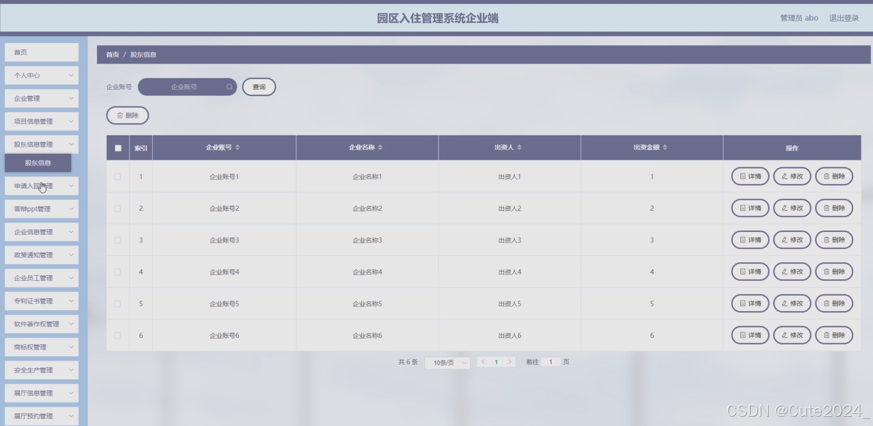Click the trash icon on the 删除 button

tap(120, 115)
